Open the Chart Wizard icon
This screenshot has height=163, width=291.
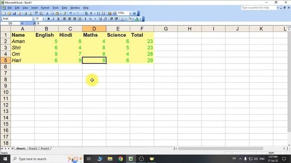(110, 13)
